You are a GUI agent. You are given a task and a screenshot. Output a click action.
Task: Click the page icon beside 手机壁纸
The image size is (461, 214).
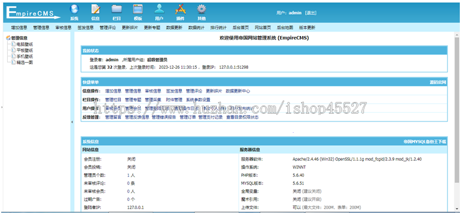click(14, 56)
